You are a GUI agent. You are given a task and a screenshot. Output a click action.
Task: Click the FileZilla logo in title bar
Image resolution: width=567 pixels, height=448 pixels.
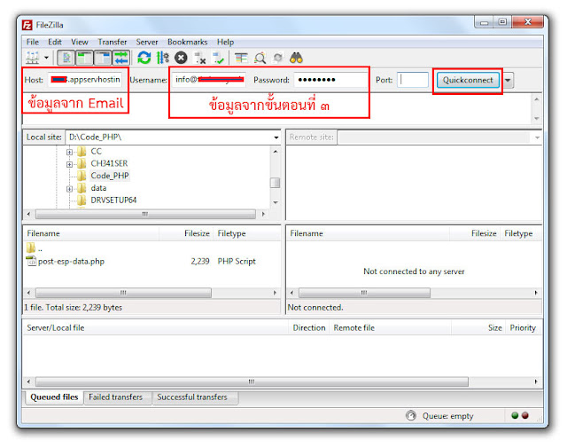pos(27,25)
